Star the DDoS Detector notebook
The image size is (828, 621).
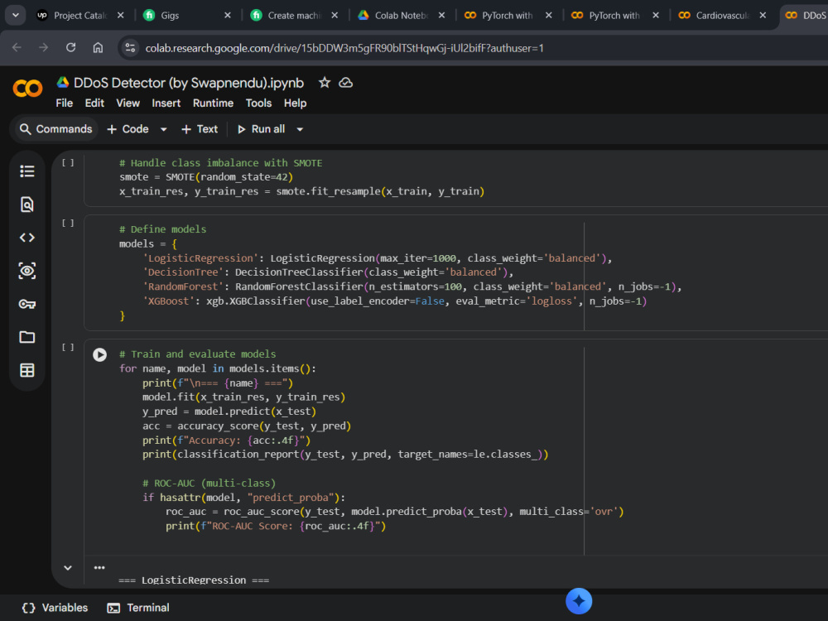[x=325, y=82]
